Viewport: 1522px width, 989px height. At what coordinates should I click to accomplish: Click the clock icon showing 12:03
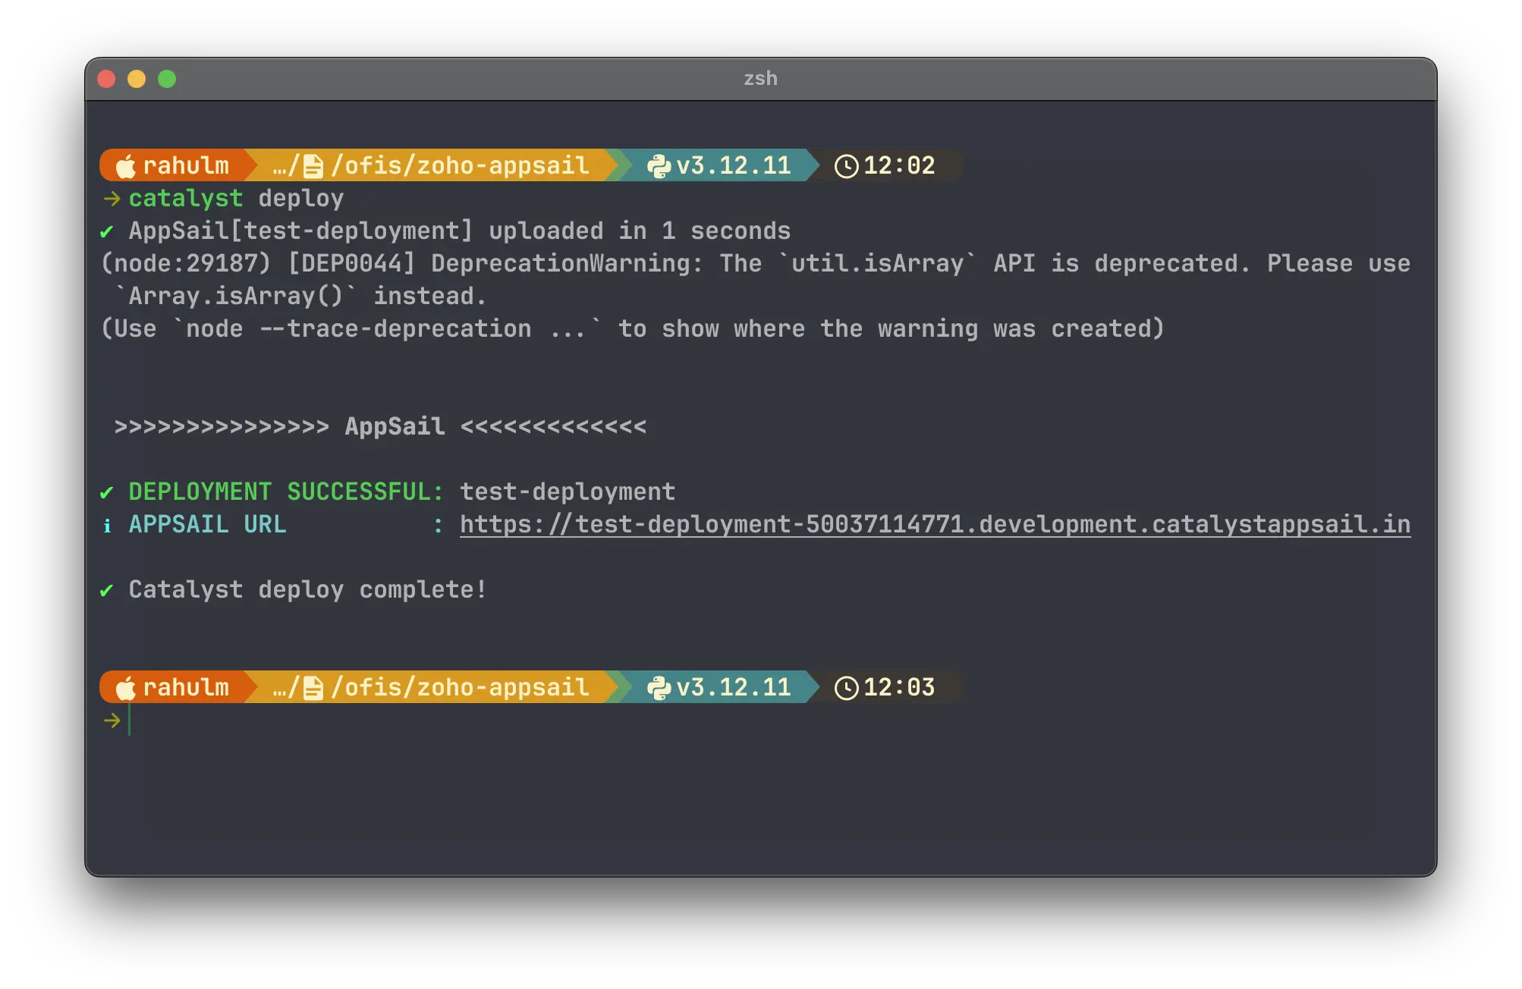pos(846,687)
